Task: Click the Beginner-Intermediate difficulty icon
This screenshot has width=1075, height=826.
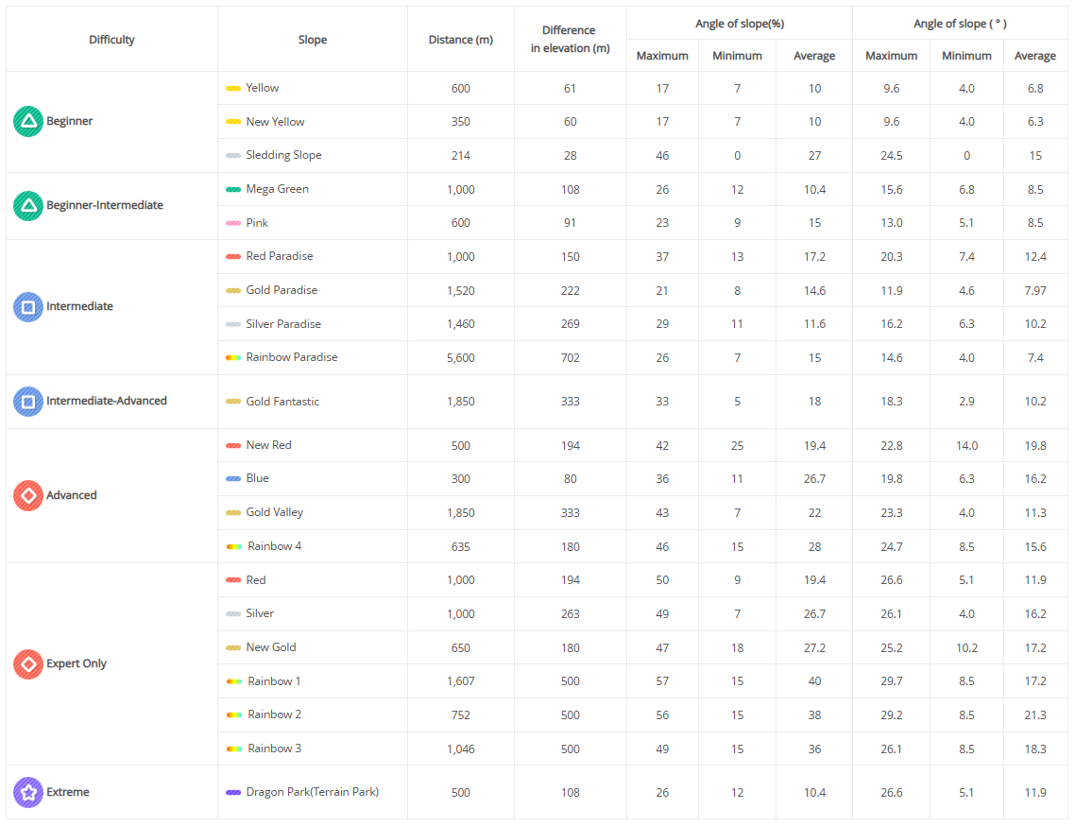Action: 28,205
